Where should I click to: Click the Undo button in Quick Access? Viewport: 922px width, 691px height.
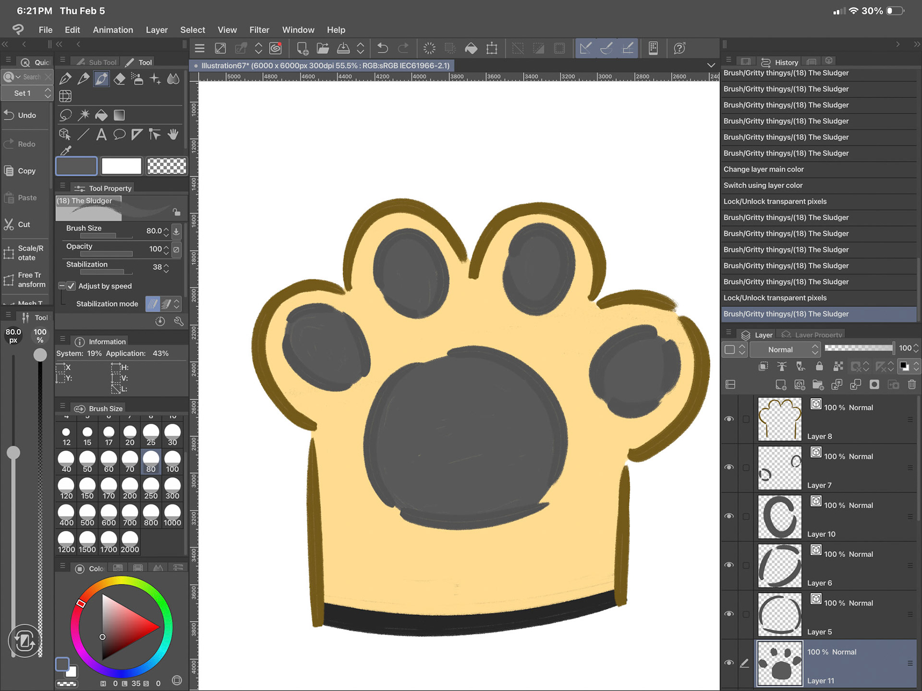point(21,115)
